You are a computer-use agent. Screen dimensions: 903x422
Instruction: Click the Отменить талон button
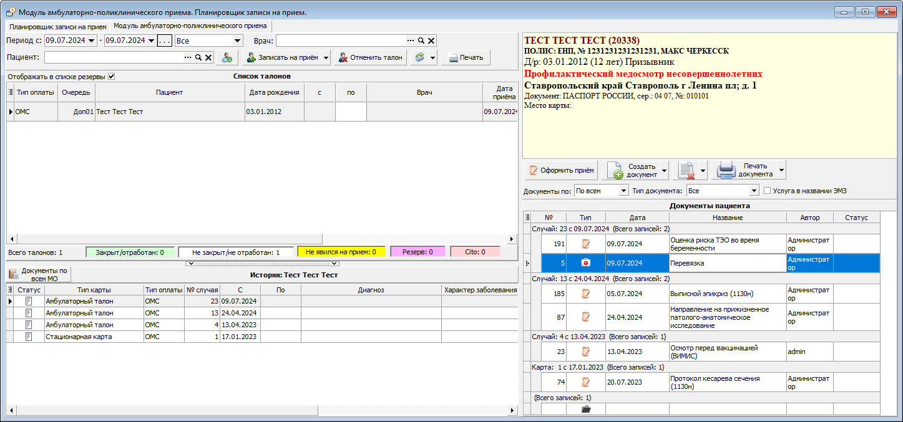click(371, 57)
